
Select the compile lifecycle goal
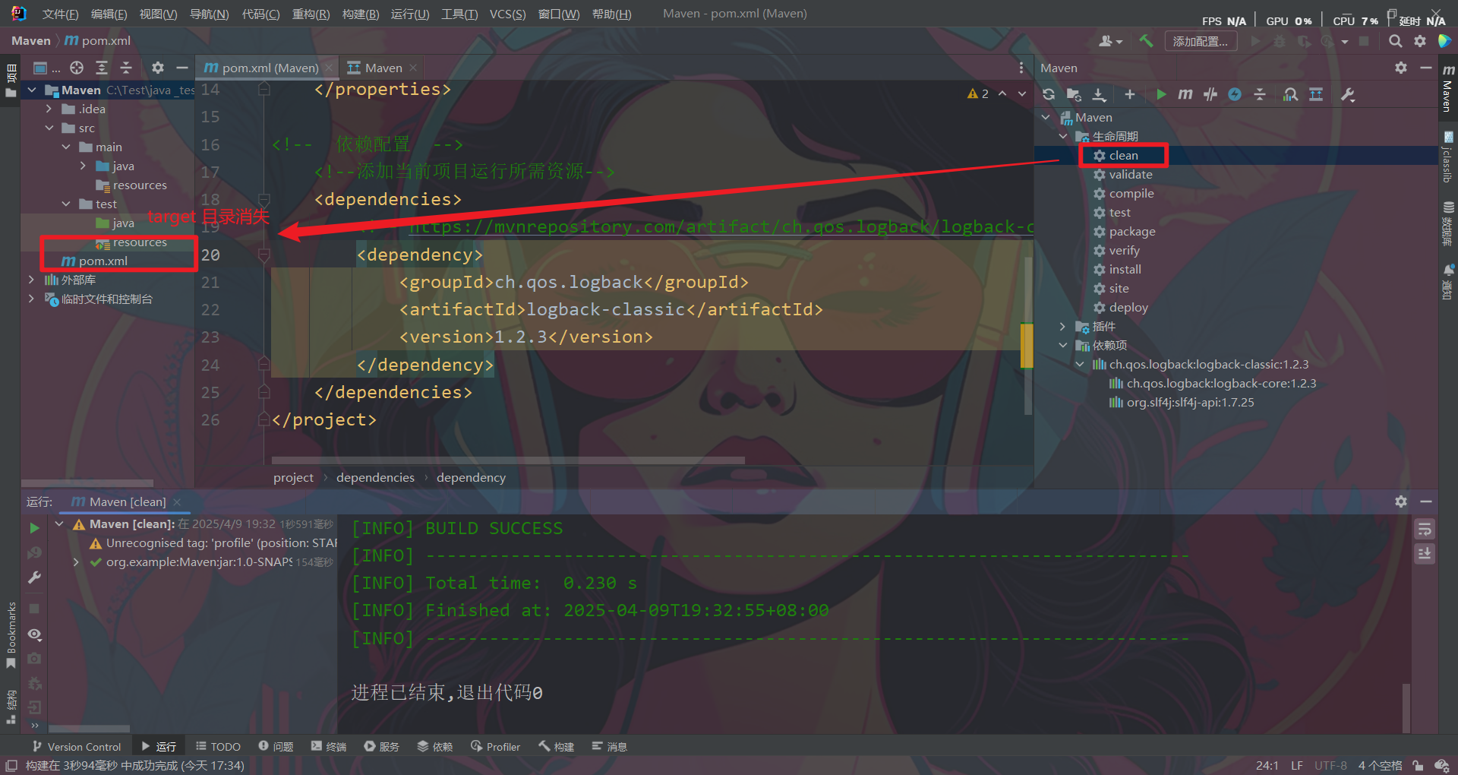[x=1131, y=193]
